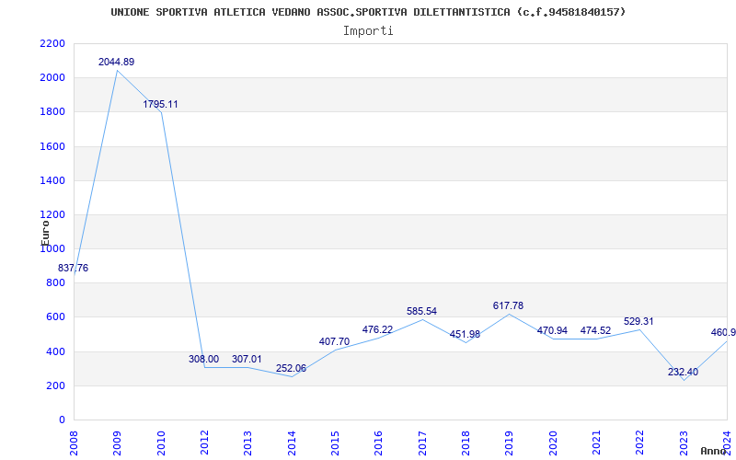Select the 474.52 value label
736x460 pixels.
click(595, 330)
